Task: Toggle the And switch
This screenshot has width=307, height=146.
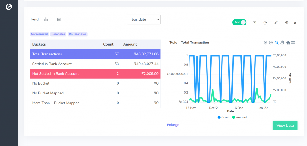Action: (239, 22)
